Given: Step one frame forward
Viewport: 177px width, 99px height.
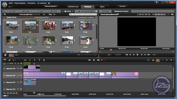Looking at the screenshot, I should coord(142,55).
